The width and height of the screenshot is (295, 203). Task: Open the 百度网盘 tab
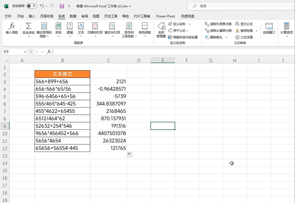tap(187, 16)
